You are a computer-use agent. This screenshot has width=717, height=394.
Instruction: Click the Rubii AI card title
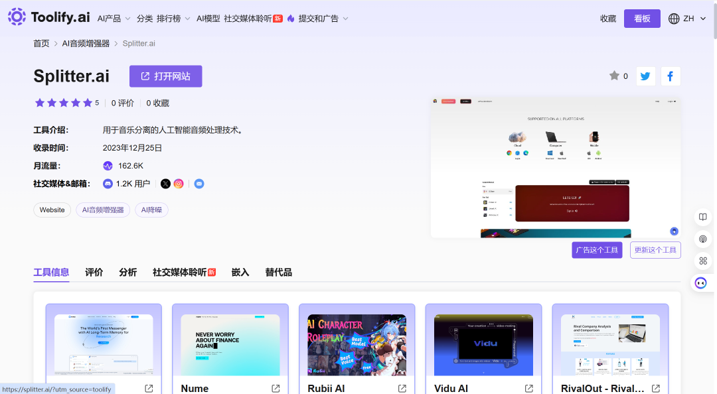pos(326,389)
